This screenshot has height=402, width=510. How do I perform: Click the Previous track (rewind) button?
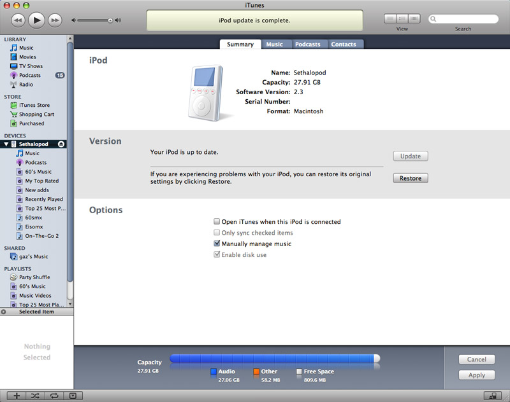18,20
